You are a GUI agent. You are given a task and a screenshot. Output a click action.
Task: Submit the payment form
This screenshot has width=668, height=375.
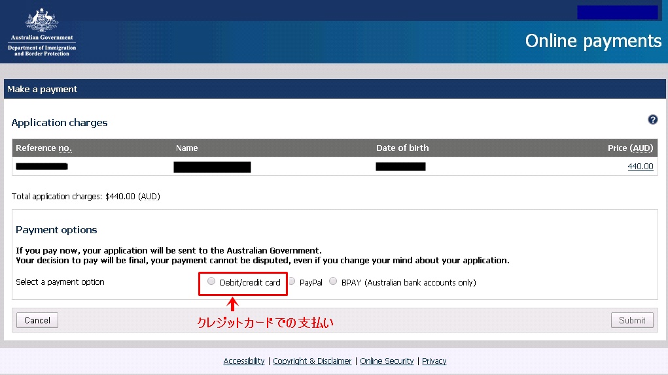[x=631, y=320]
